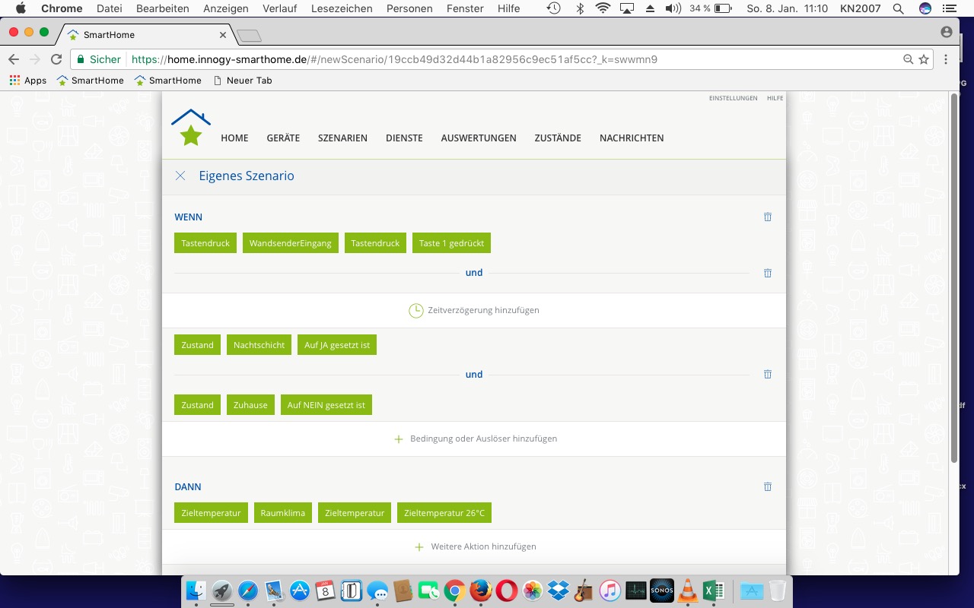This screenshot has height=608, width=974.
Task: Bookmark this page with the star icon
Action: [x=924, y=59]
